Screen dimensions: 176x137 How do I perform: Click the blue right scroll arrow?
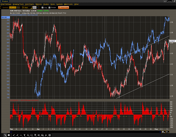pyautogui.click(x=160, y=132)
